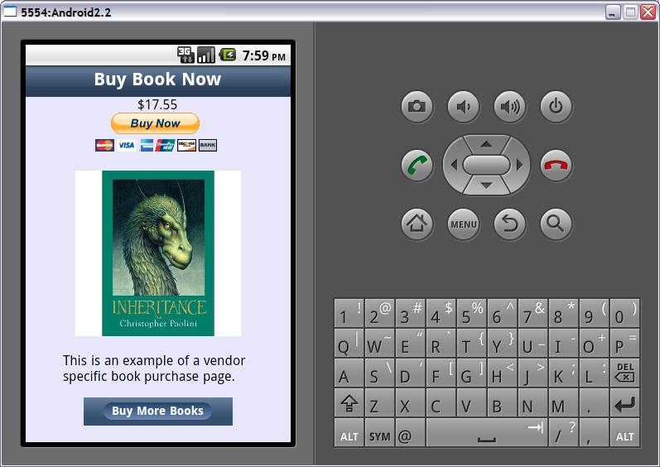The image size is (660, 467).
Task: Tap the emulator Back button
Action: click(509, 224)
